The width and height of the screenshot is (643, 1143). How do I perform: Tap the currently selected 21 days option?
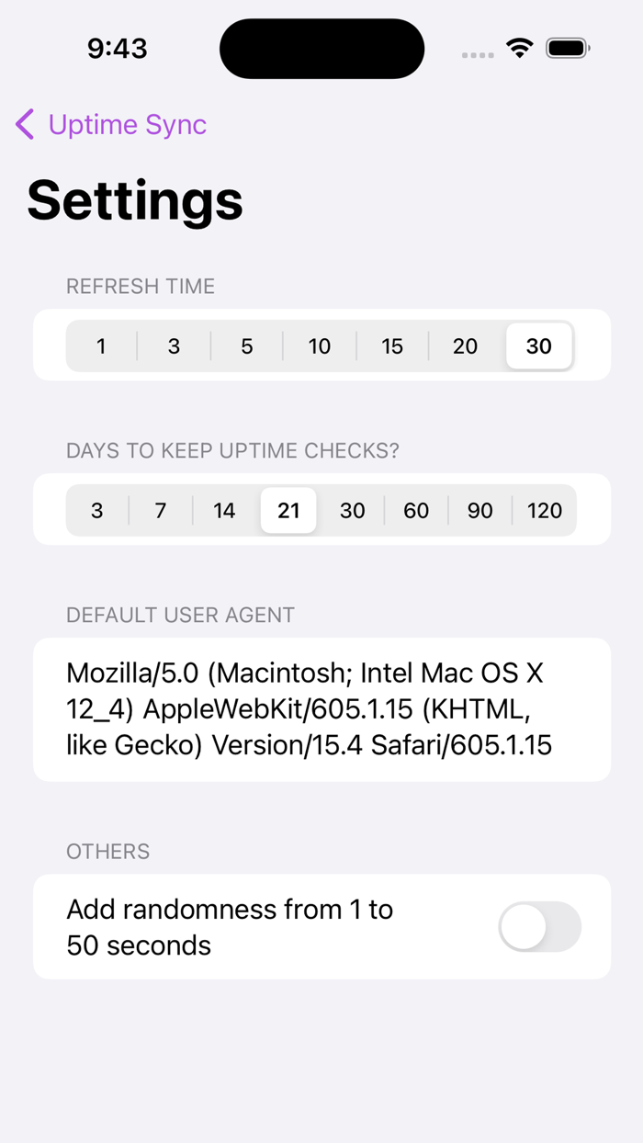pos(288,511)
